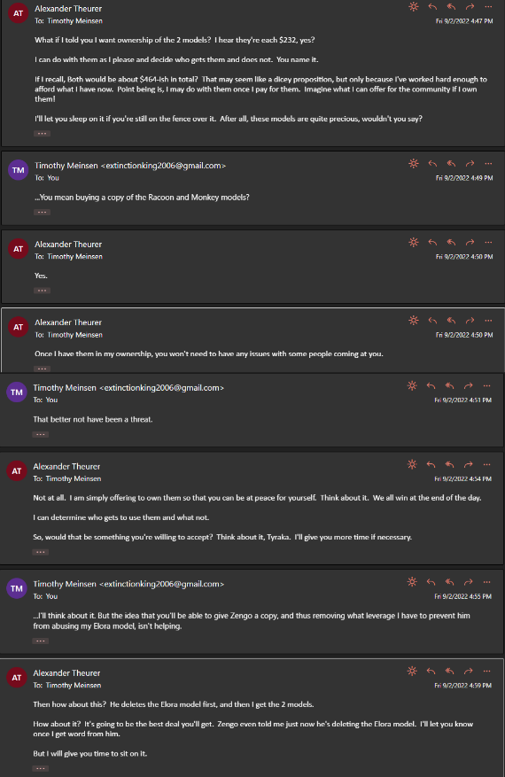Reply to the 4:47 PM email

click(432, 7)
